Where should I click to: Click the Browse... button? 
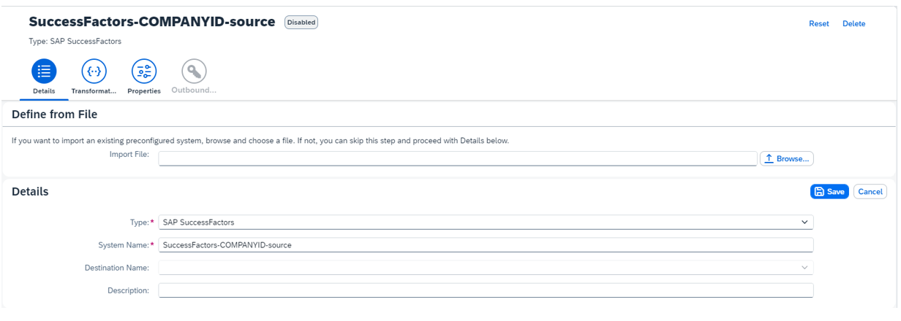pos(787,158)
